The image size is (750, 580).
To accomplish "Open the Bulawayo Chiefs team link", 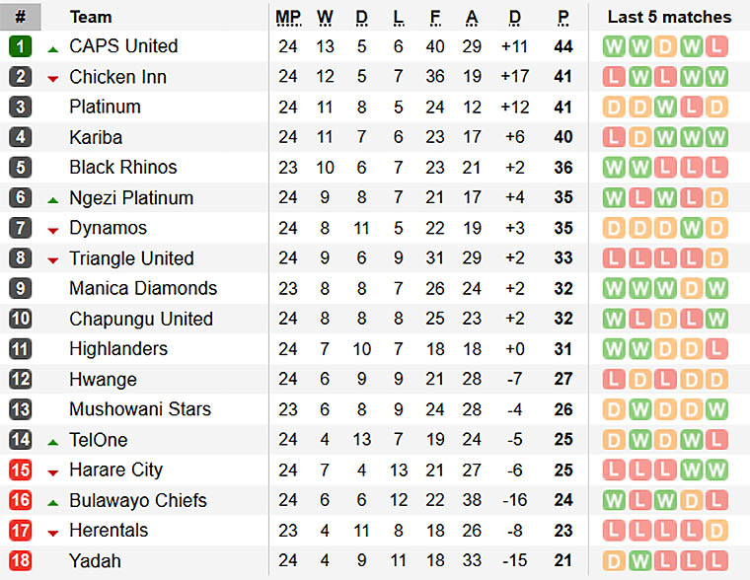I will 138,500.
